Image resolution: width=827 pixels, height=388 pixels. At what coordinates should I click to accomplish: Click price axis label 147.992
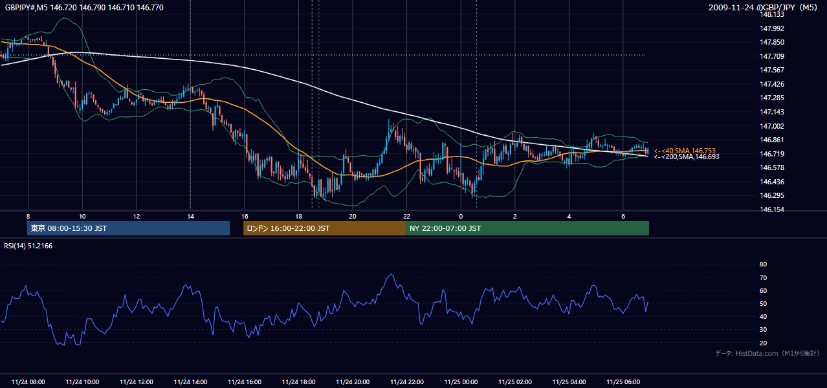772,28
